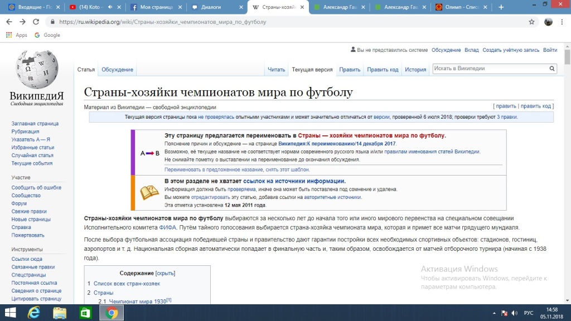Click the Chrome icon in the taskbar

click(112, 313)
